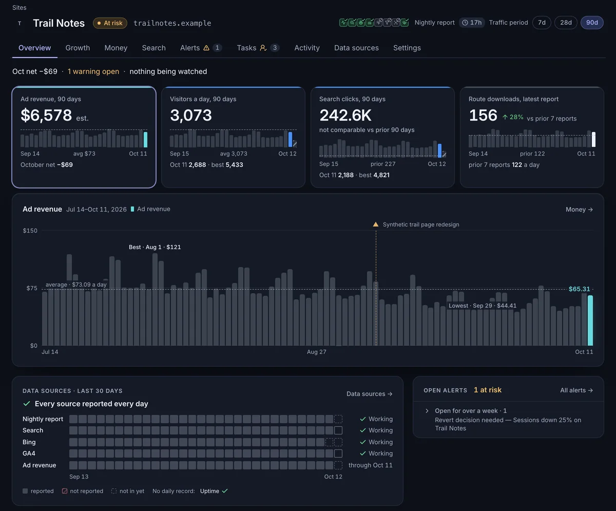This screenshot has width=616, height=511.
Task: Click the 'reported' filled legend square
Action: pyautogui.click(x=25, y=491)
